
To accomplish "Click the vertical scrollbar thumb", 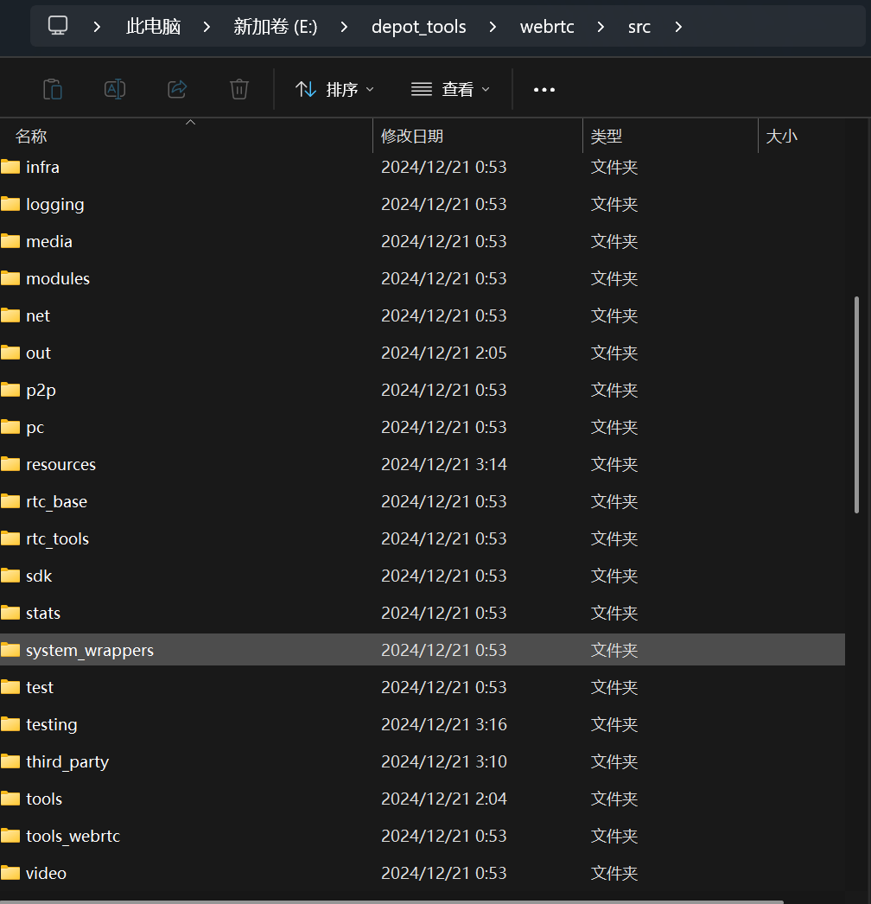I will coord(856,404).
